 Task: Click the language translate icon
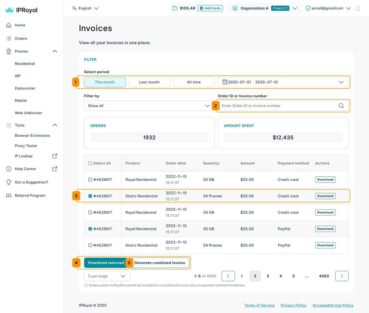pyautogui.click(x=75, y=8)
